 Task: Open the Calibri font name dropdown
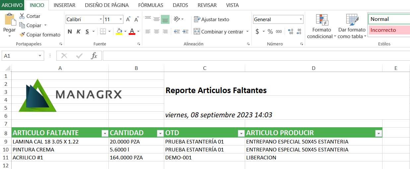click(101, 20)
